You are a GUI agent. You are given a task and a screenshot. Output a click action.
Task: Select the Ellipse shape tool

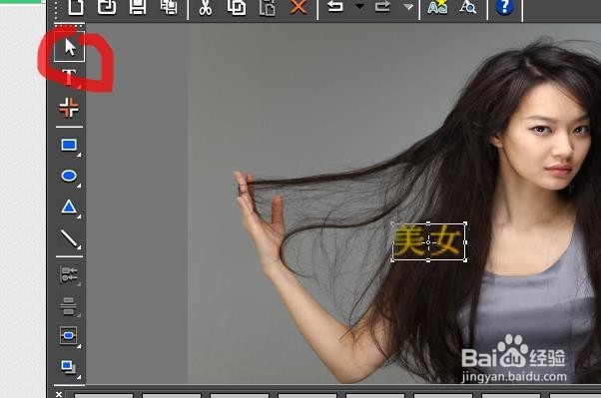click(69, 177)
